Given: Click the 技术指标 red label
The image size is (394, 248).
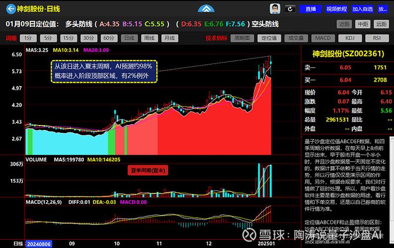Looking at the screenshot, I should coord(216,38).
